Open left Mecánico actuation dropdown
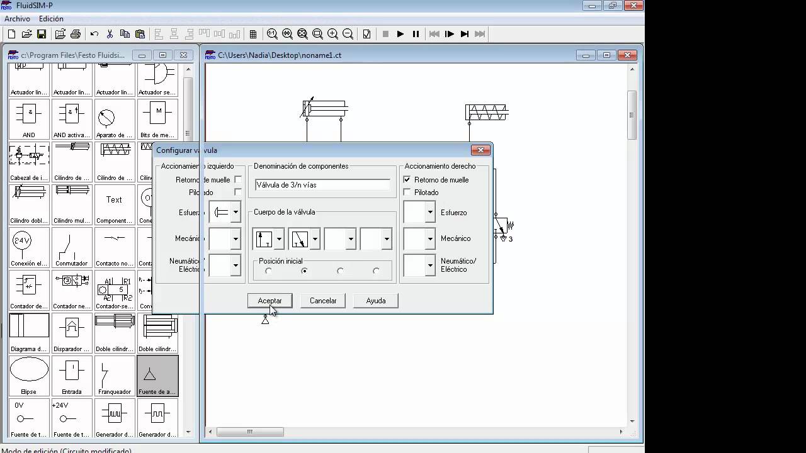This screenshot has width=806, height=453. [x=236, y=238]
